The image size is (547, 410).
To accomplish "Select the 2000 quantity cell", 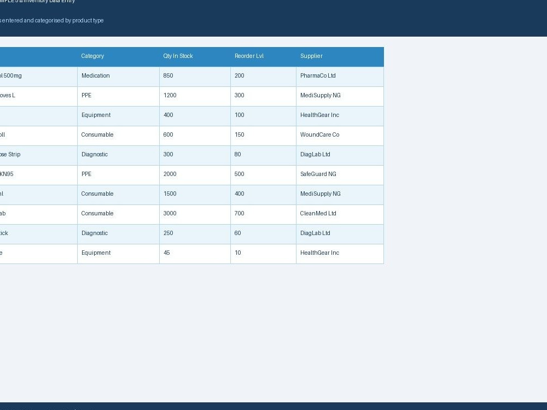I will 195,175.
